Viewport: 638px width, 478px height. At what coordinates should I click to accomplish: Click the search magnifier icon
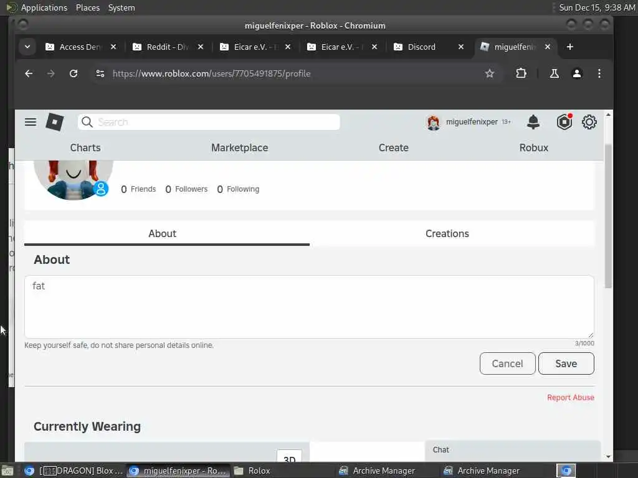point(87,122)
